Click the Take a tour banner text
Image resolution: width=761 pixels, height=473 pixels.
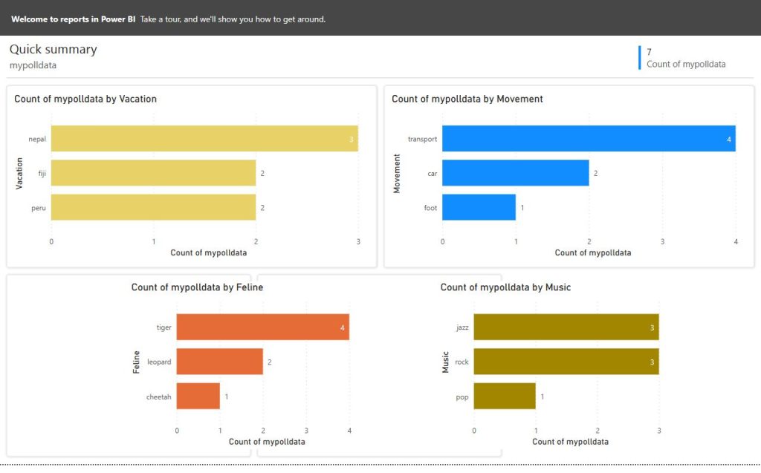pyautogui.click(x=233, y=19)
